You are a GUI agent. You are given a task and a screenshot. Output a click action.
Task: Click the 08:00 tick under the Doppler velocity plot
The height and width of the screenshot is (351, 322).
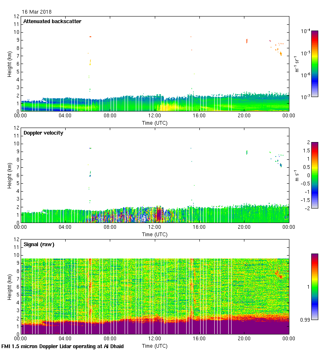point(110,227)
